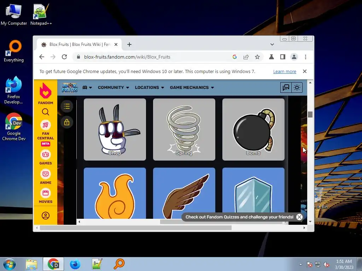Click the taskbar clock 1:51 AM
The width and height of the screenshot is (362, 271).
344,261
